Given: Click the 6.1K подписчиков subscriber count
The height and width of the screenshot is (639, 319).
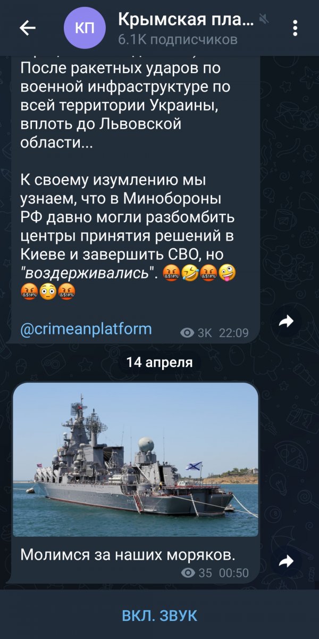Looking at the screenshot, I should click(x=178, y=40).
